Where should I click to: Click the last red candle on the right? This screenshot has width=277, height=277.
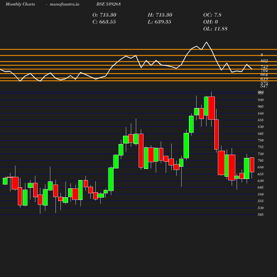coord(252,165)
